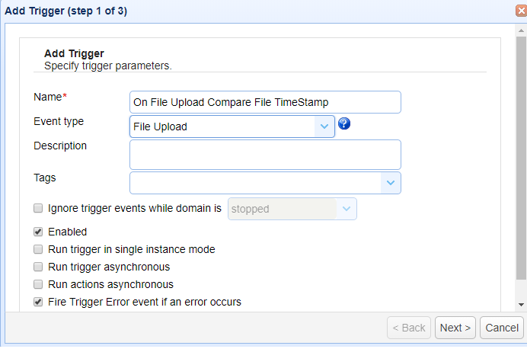Click the disabled Back button

[x=409, y=328]
